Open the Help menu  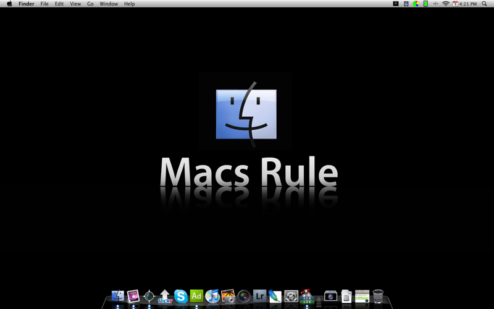(x=129, y=4)
